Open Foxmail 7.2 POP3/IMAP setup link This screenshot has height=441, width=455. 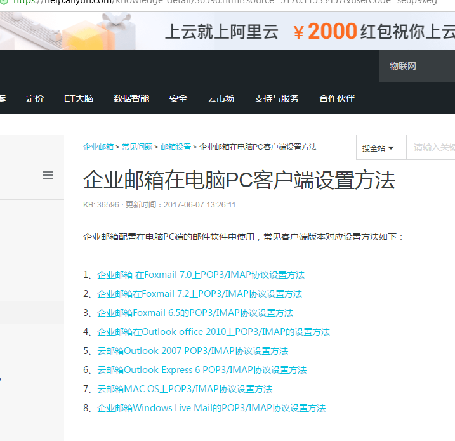tap(200, 294)
